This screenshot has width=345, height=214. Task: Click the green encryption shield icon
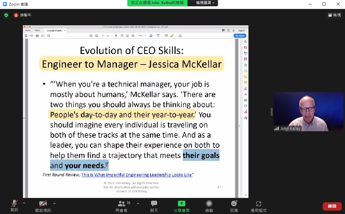pyautogui.click(x=6, y=15)
